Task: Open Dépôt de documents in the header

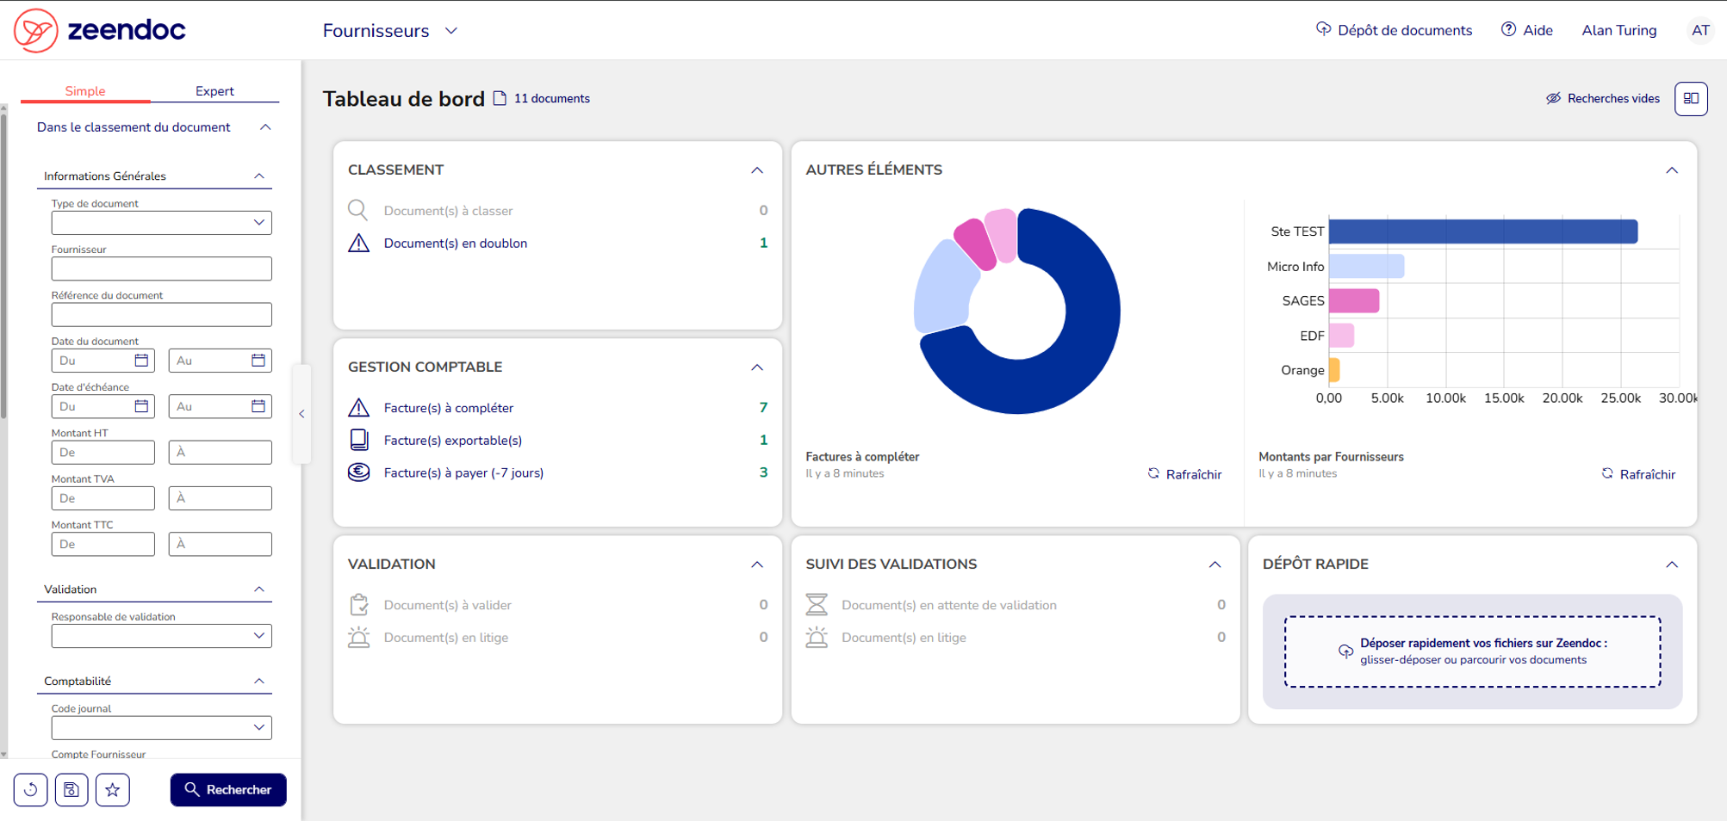Action: coord(1394,30)
